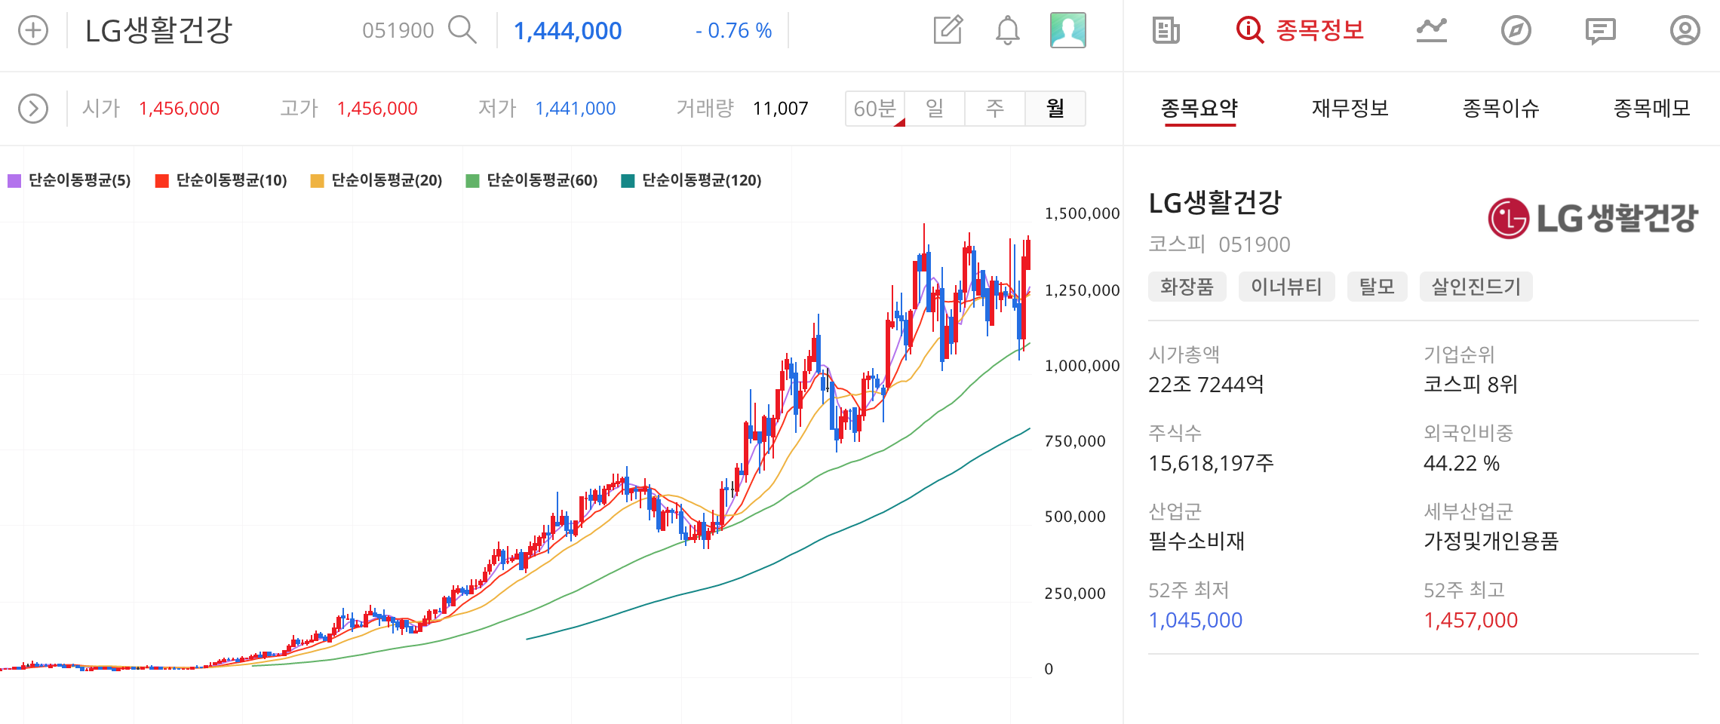Switch to the 재무정보 tab

tap(1350, 109)
